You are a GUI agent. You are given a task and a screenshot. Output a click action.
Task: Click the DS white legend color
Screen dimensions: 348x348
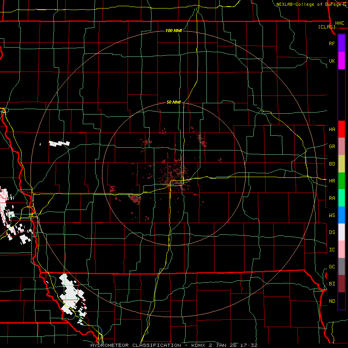(341, 232)
